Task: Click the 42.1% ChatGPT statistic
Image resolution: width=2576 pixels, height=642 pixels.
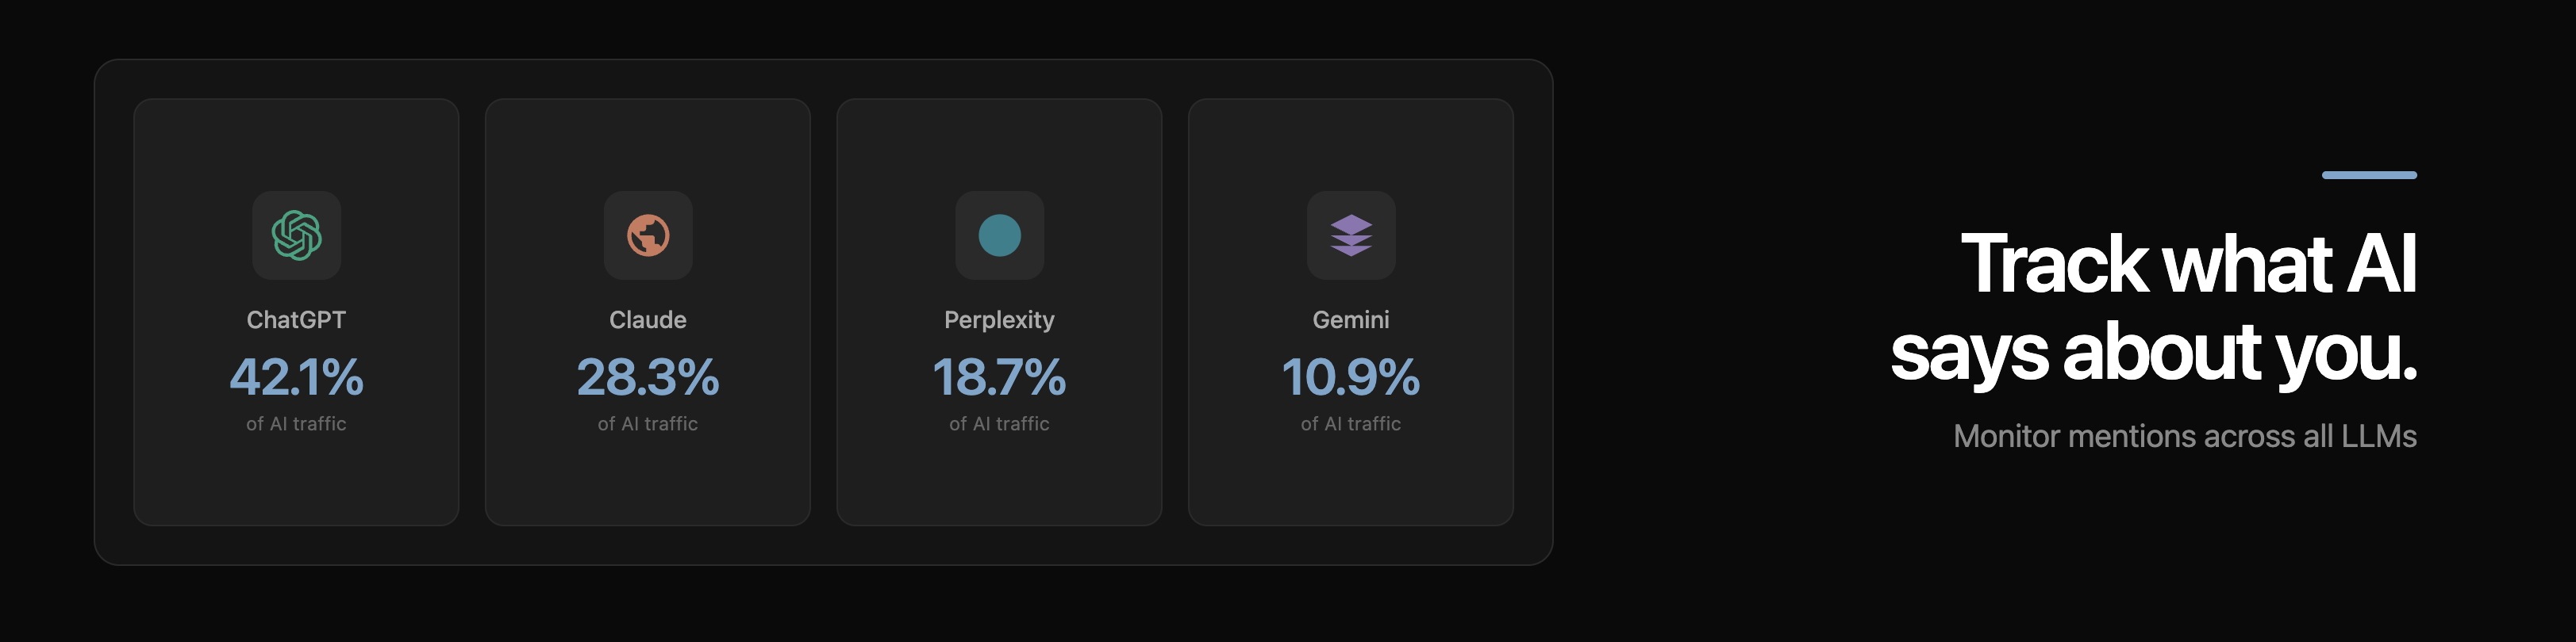Action: tap(297, 377)
